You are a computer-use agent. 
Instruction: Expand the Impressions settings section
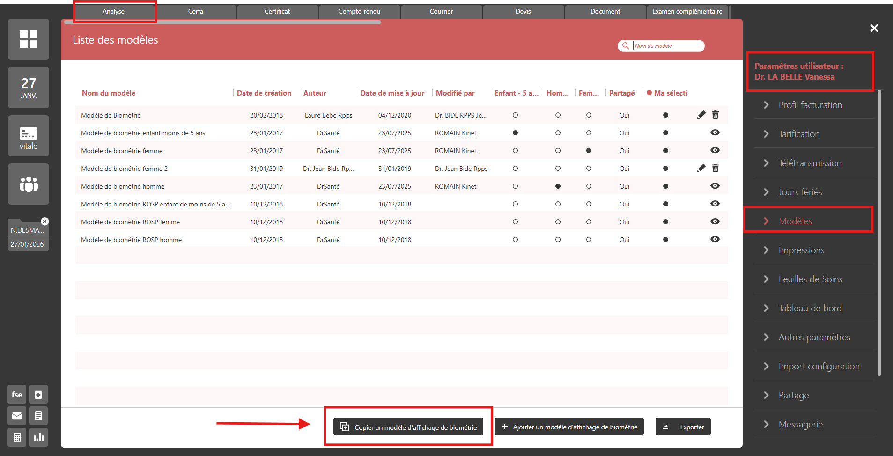coord(801,250)
